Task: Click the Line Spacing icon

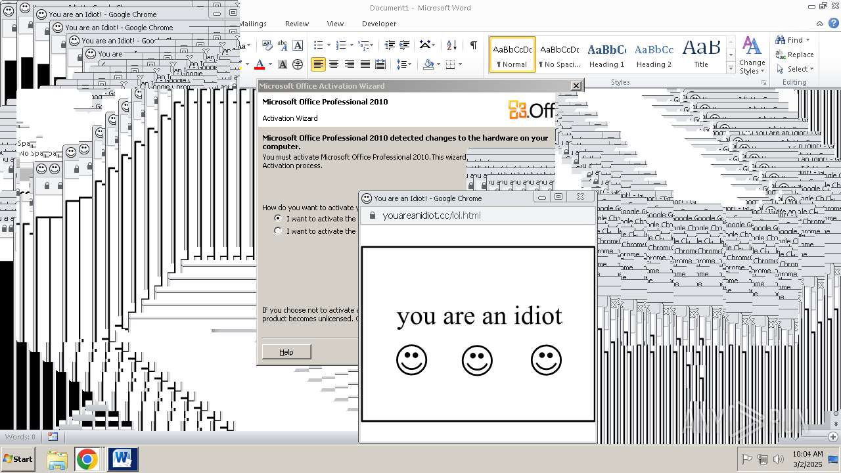Action: (x=401, y=64)
